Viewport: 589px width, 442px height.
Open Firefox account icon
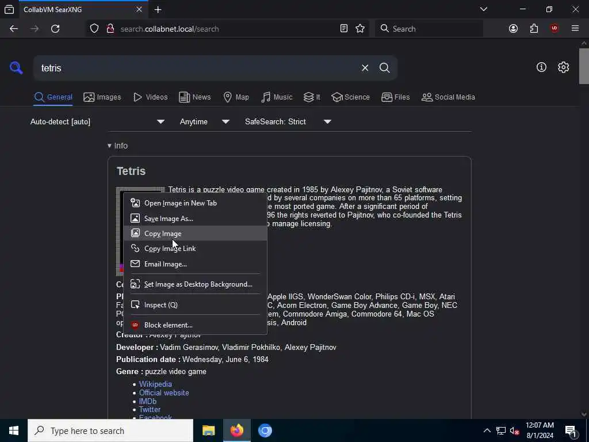coord(513,29)
